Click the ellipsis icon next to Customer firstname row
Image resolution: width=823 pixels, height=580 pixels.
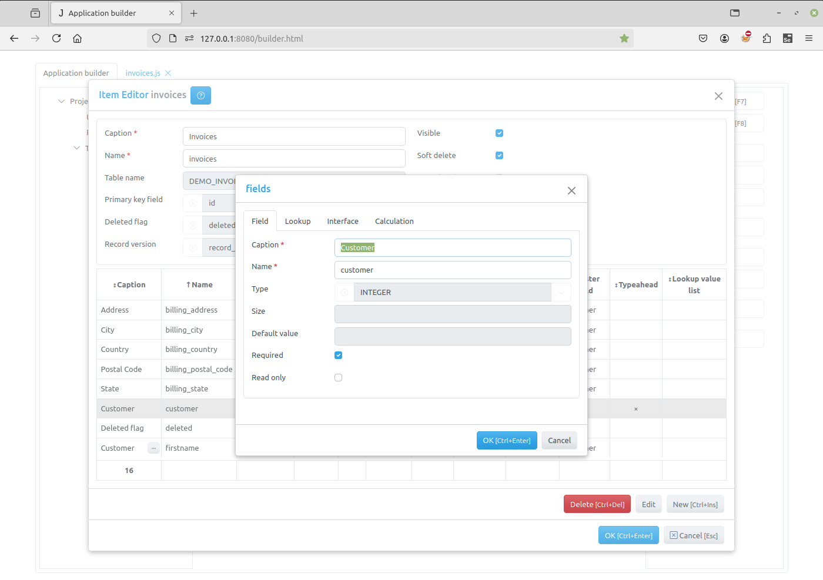[153, 448]
